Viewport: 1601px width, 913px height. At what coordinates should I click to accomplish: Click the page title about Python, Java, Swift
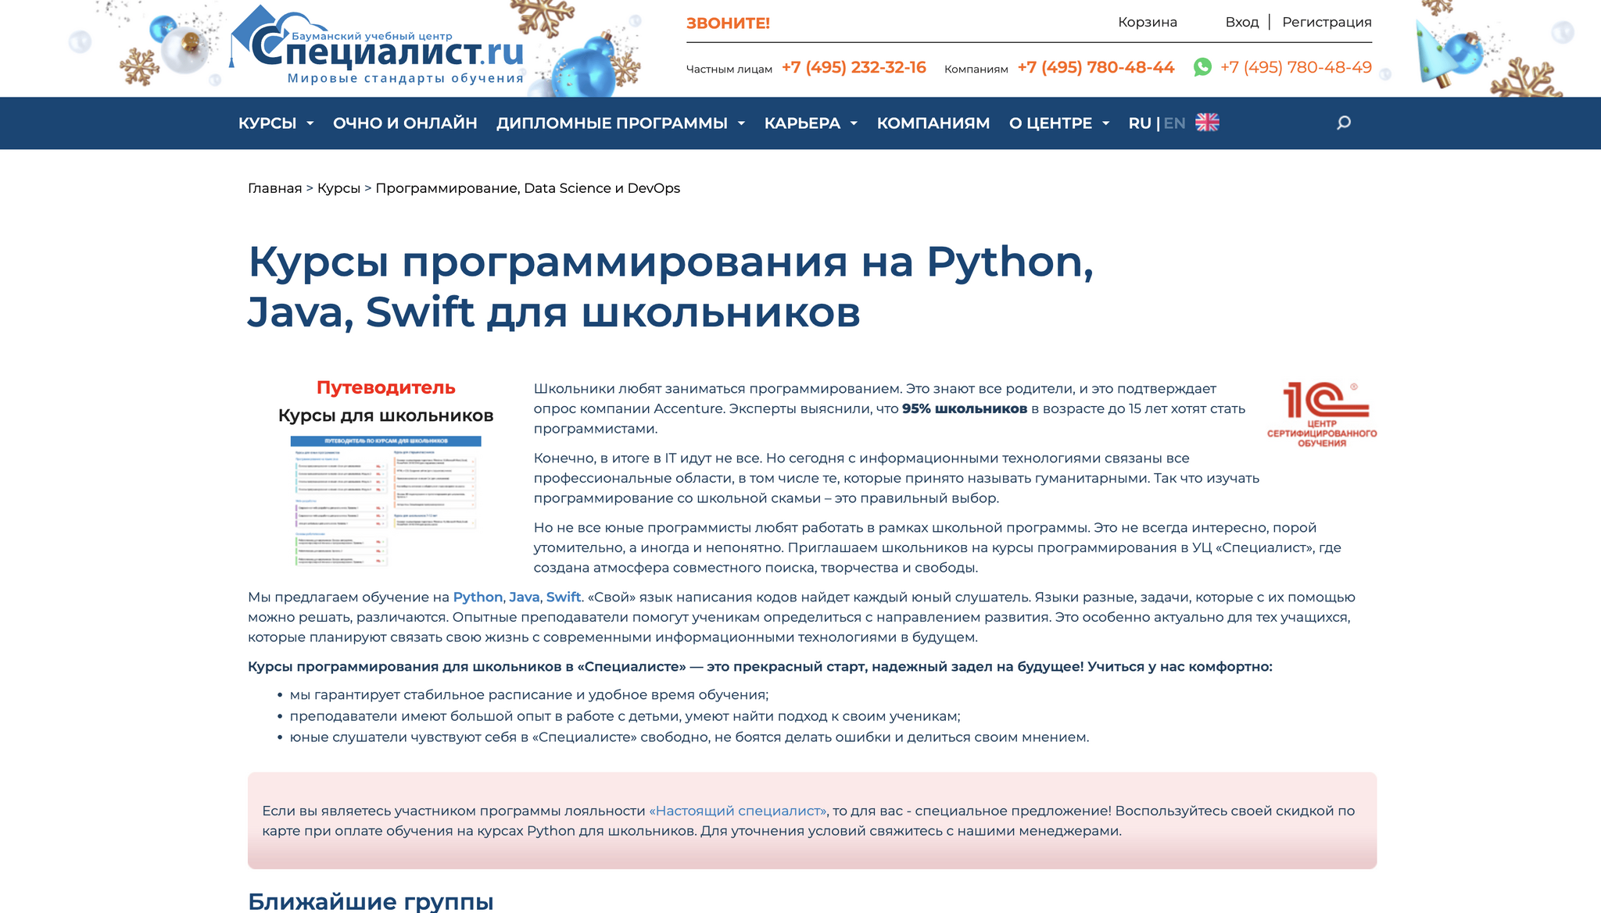671,287
